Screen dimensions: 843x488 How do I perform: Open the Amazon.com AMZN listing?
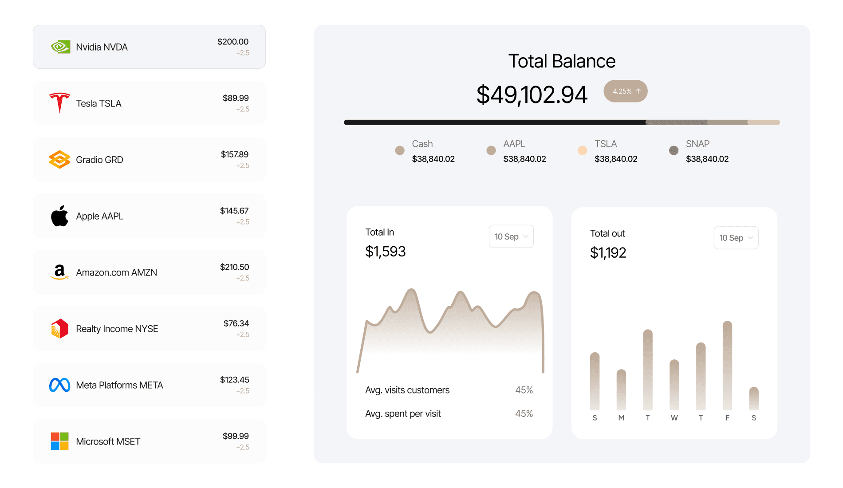pyautogui.click(x=149, y=272)
